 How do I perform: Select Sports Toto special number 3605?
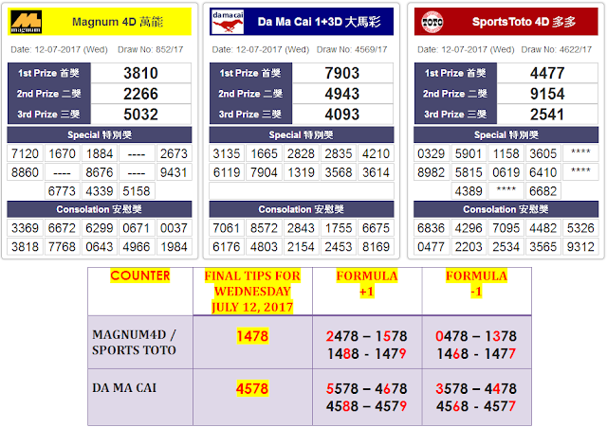click(x=543, y=153)
